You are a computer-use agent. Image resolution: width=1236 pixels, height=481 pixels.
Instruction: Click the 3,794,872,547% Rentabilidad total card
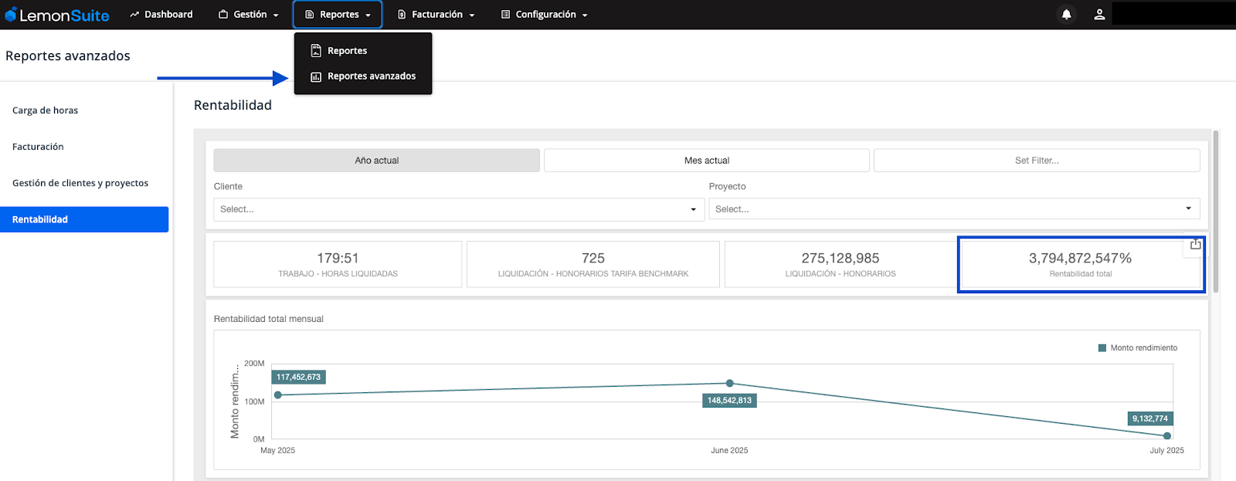1081,264
